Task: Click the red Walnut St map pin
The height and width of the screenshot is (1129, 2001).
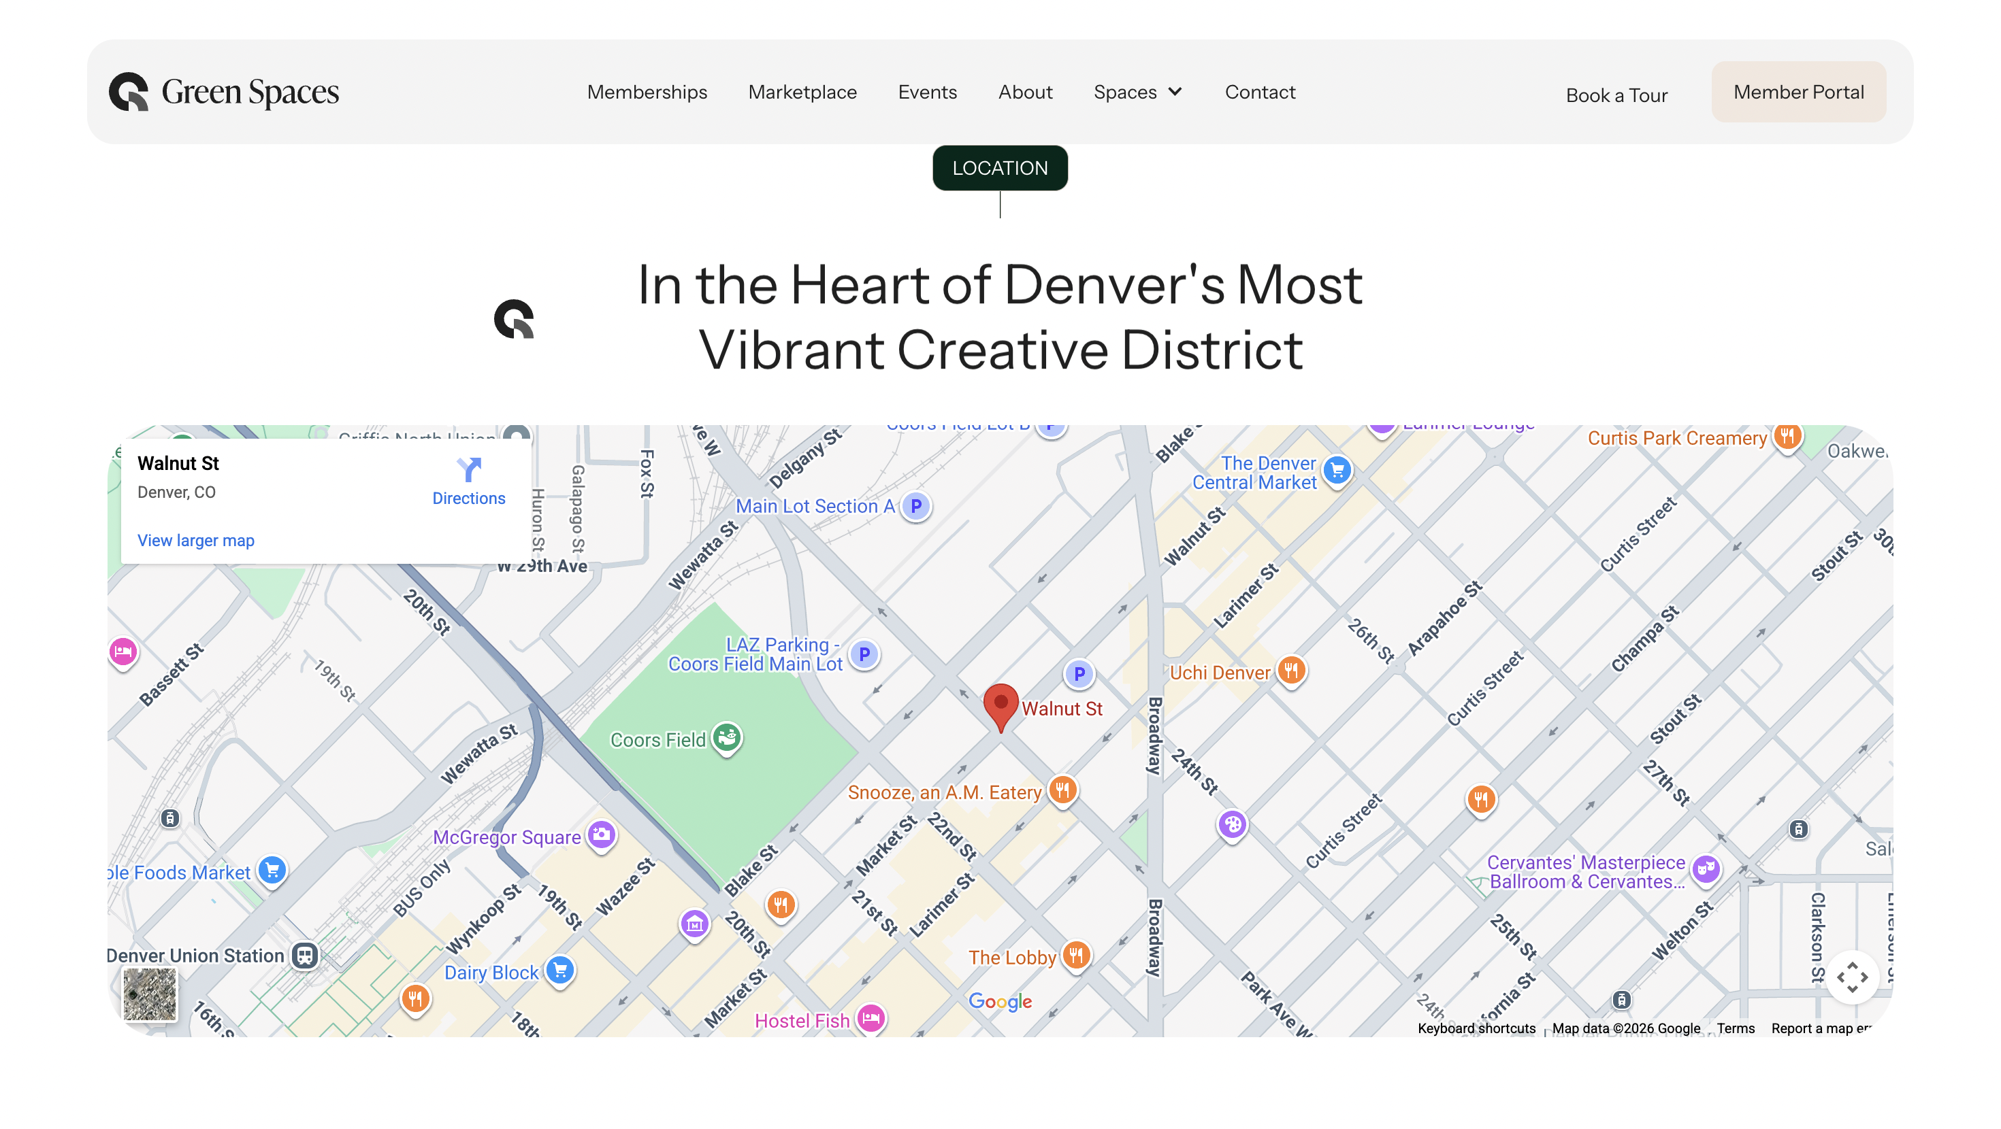Action: coord(1000,703)
